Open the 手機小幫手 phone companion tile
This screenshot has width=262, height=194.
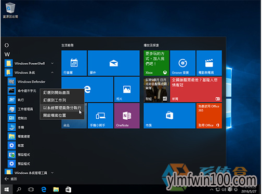[100, 116]
